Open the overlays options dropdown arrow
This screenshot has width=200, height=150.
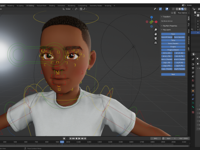170,9
